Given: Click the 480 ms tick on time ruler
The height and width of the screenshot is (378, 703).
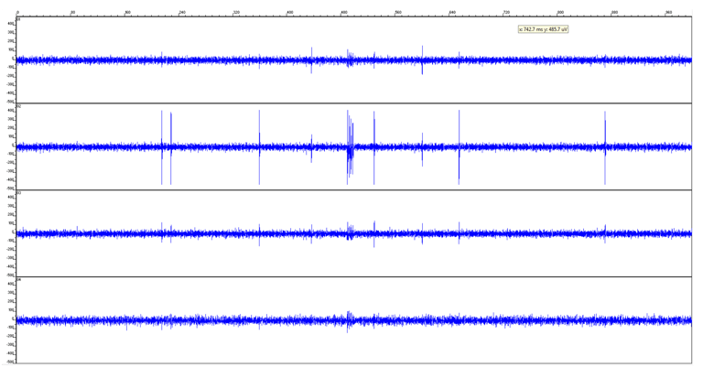Looking at the screenshot, I should tap(344, 13).
